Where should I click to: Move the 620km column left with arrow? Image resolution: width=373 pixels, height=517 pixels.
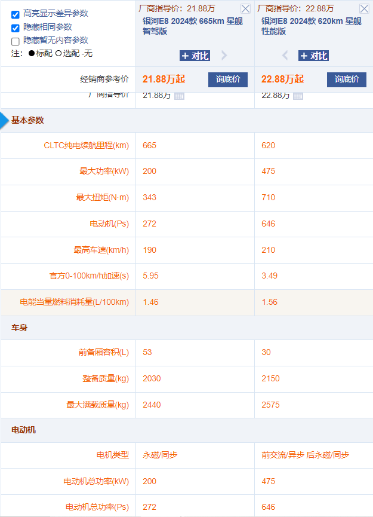(x=285, y=56)
